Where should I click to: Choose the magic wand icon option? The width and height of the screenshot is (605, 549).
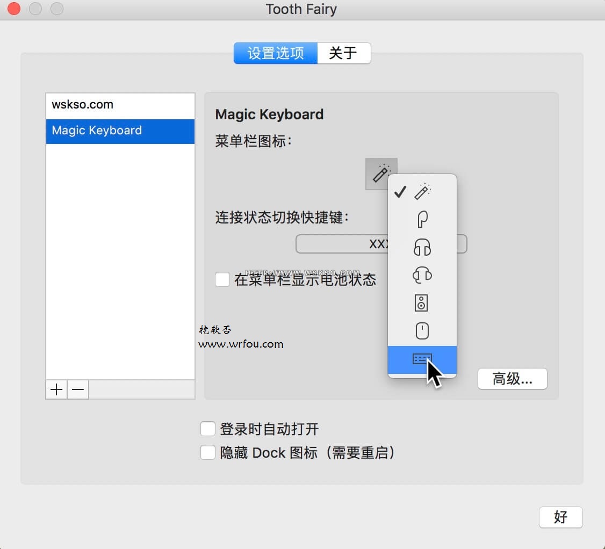pos(422,191)
